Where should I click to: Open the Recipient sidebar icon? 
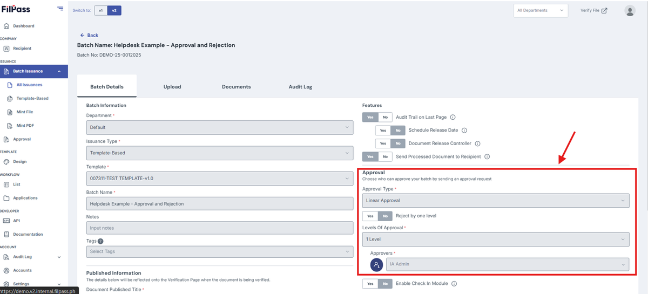pyautogui.click(x=6, y=49)
